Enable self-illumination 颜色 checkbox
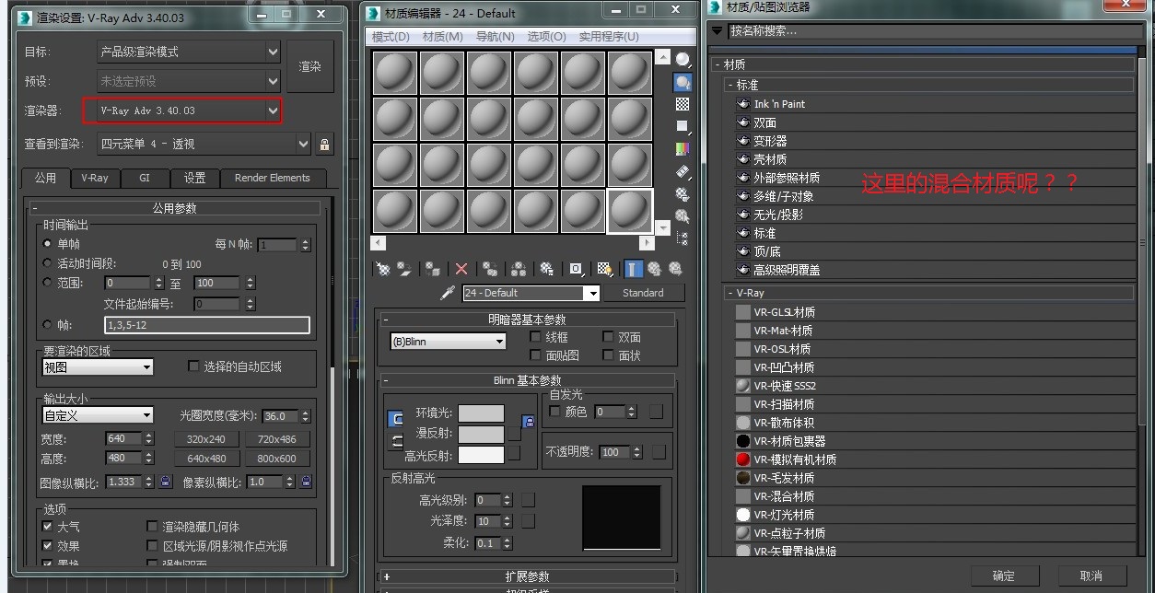This screenshot has width=1155, height=593. coord(554,412)
